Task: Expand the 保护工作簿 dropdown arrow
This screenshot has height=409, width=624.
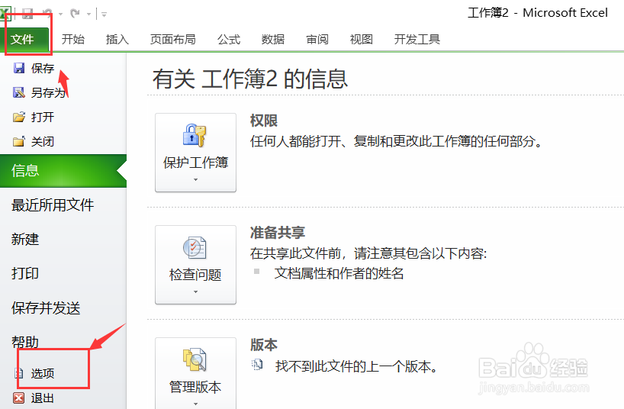Action: tap(195, 179)
